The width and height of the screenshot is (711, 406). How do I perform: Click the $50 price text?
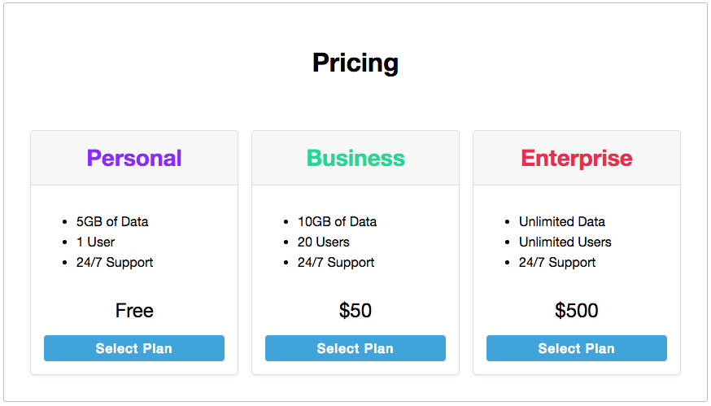pos(355,311)
